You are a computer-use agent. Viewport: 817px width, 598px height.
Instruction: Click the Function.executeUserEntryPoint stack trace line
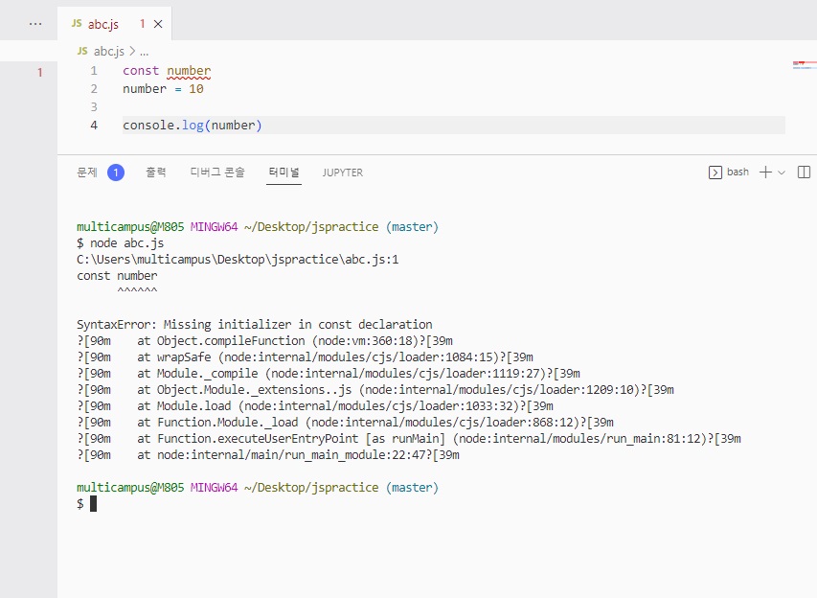(409, 439)
